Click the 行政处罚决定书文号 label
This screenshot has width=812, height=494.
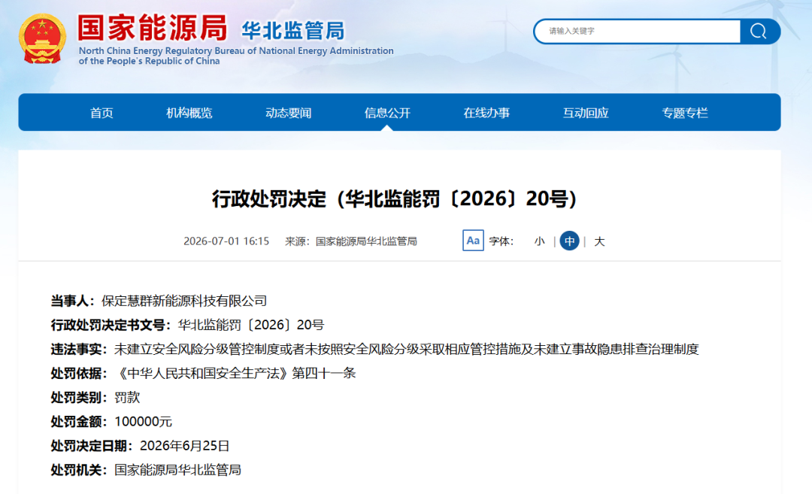point(111,325)
